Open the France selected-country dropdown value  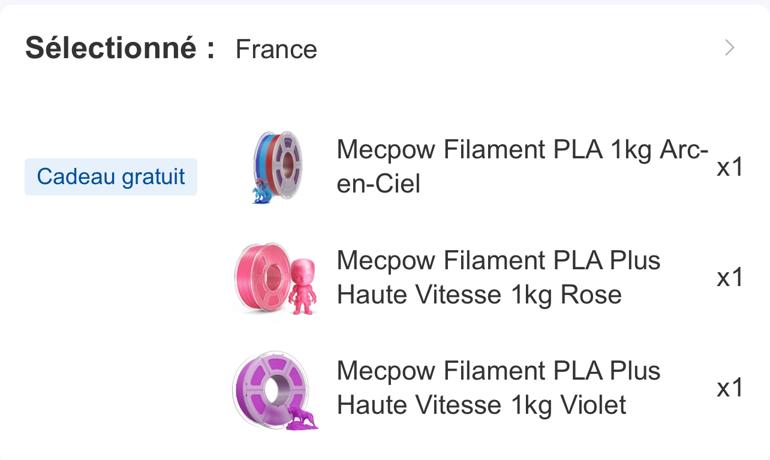point(276,49)
